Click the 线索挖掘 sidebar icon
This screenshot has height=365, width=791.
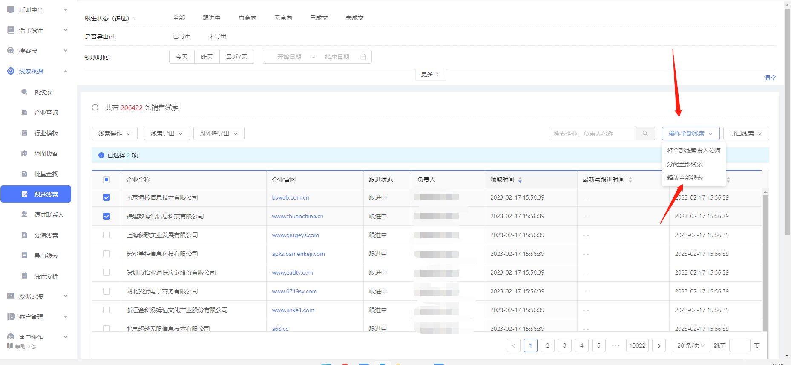[11, 71]
